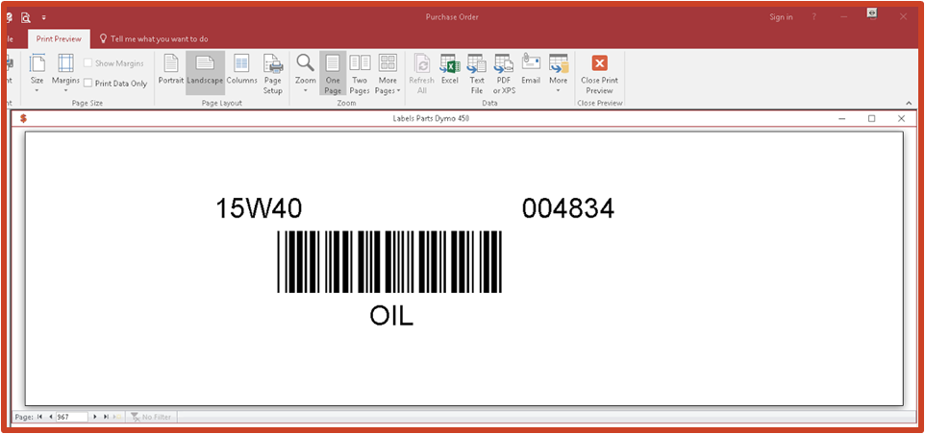Click the page number field showing 967
925x434 pixels.
point(71,417)
